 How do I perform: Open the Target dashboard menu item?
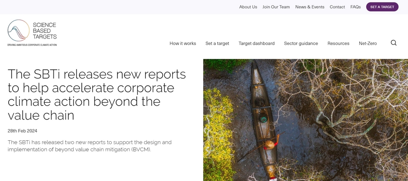click(256, 43)
